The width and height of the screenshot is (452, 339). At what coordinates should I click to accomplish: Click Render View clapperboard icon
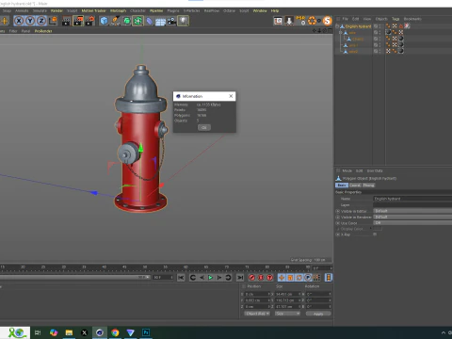pyautogui.click(x=67, y=21)
